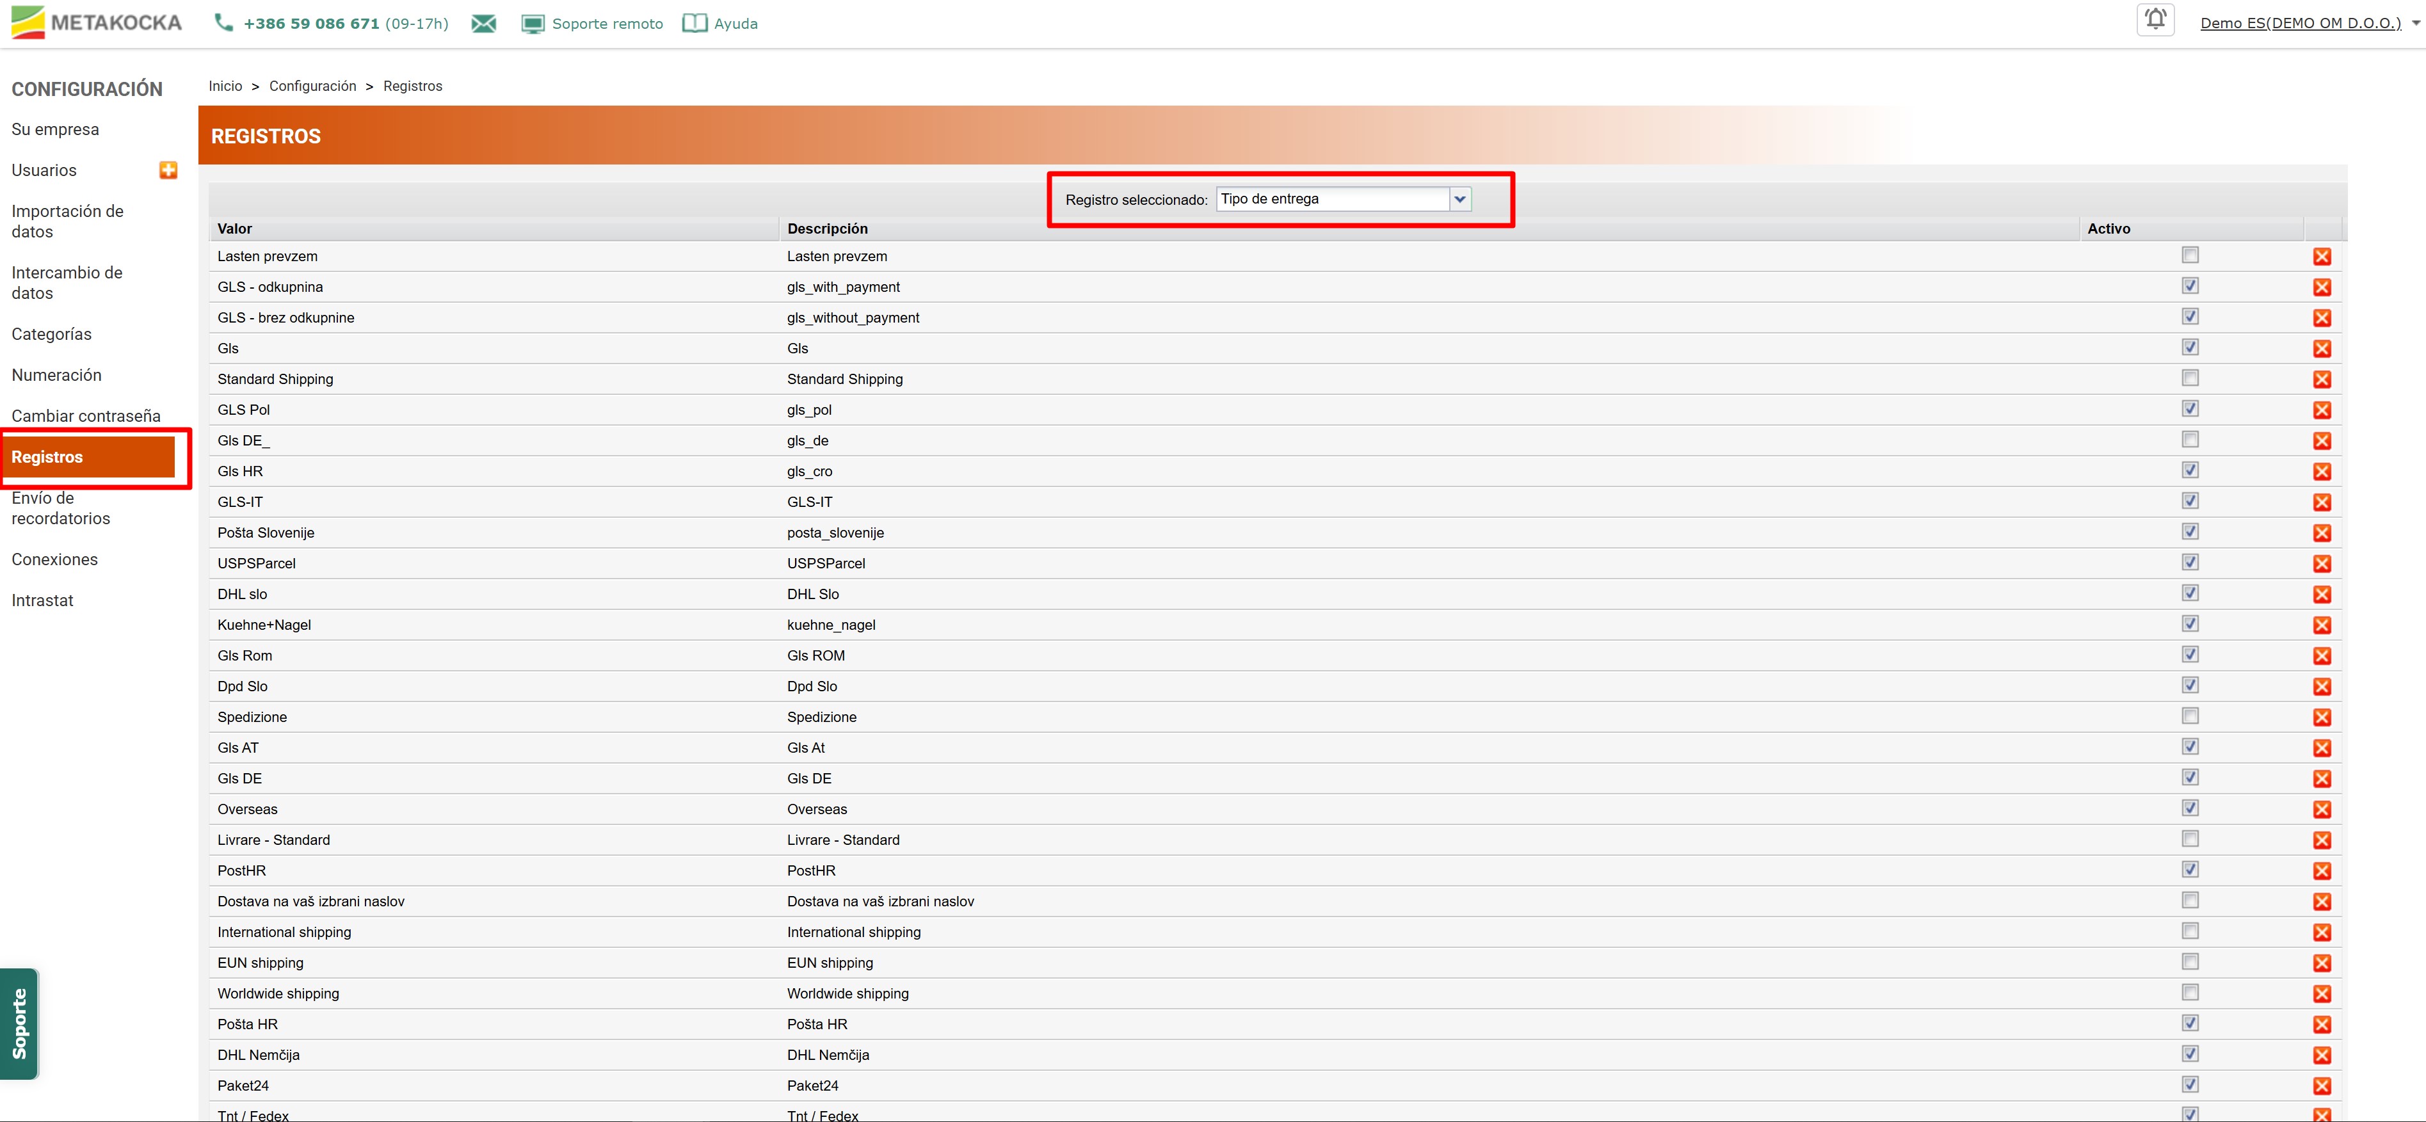Open the Ayuda help link
This screenshot has height=1122, width=2426.
point(735,24)
